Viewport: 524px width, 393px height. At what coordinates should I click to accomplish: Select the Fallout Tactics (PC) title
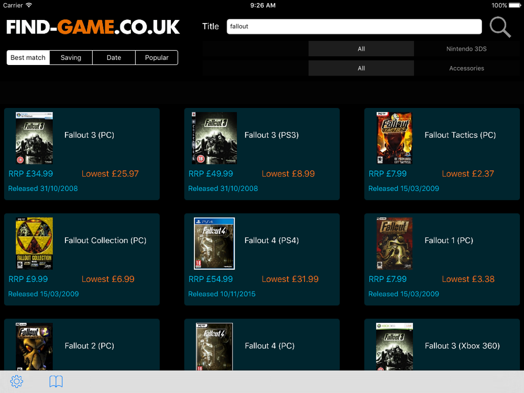[460, 135]
